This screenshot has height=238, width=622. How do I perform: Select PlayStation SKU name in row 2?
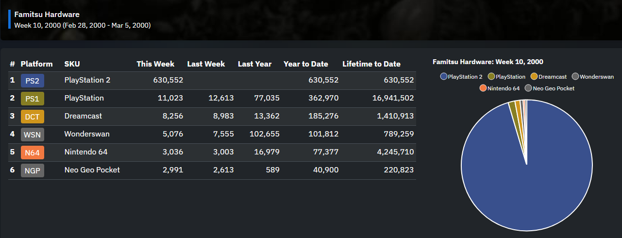tap(84, 98)
